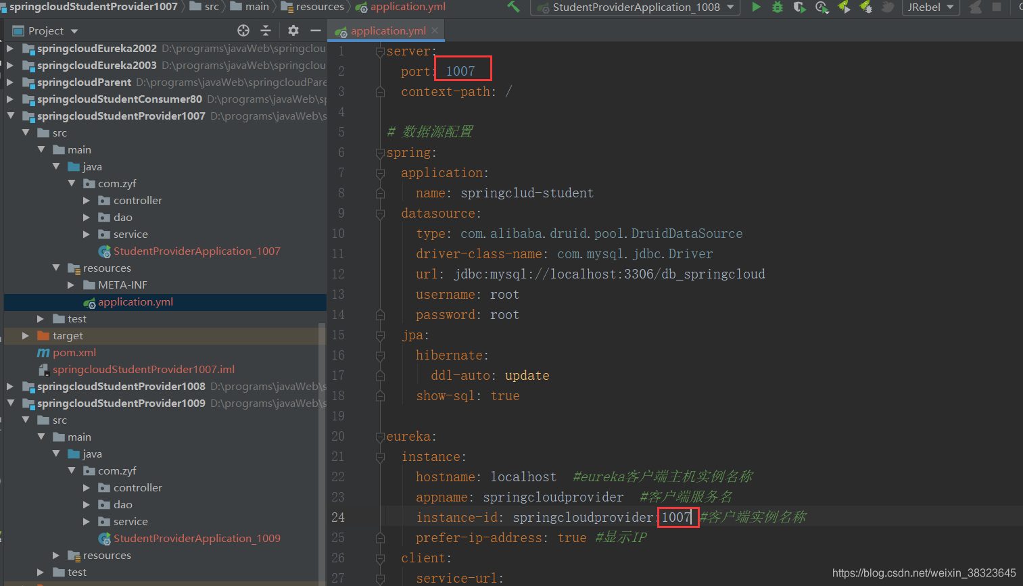Collapse the springcloudStudentProvider1009 module
1023x586 pixels.
(x=10, y=403)
